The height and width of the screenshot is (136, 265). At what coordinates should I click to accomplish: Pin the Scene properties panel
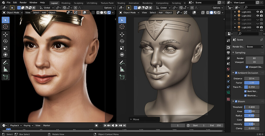[261, 40]
